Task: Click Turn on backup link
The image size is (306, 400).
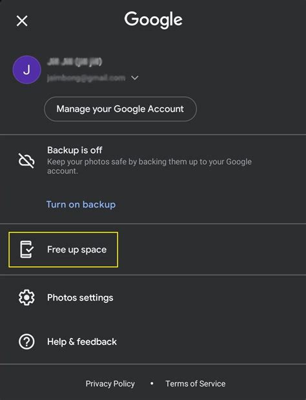Action: coord(81,205)
